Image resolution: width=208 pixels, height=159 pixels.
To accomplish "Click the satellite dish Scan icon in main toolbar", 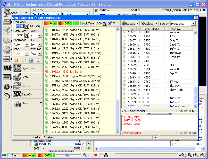I will coord(7,13).
